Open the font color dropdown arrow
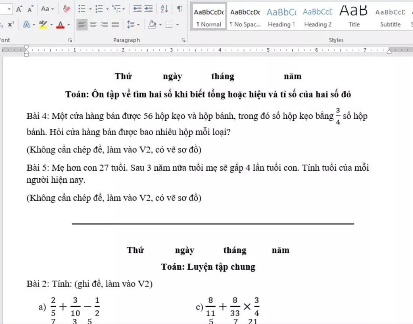The image size is (413, 324). [69, 25]
